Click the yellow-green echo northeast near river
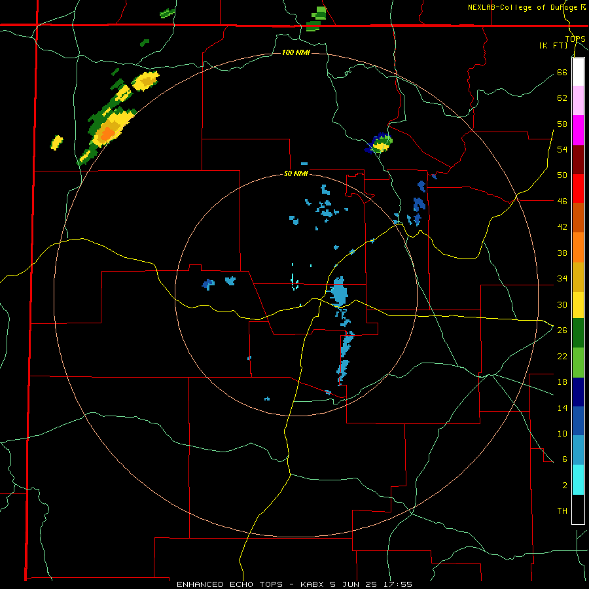The width and height of the screenshot is (589, 589). click(x=380, y=143)
